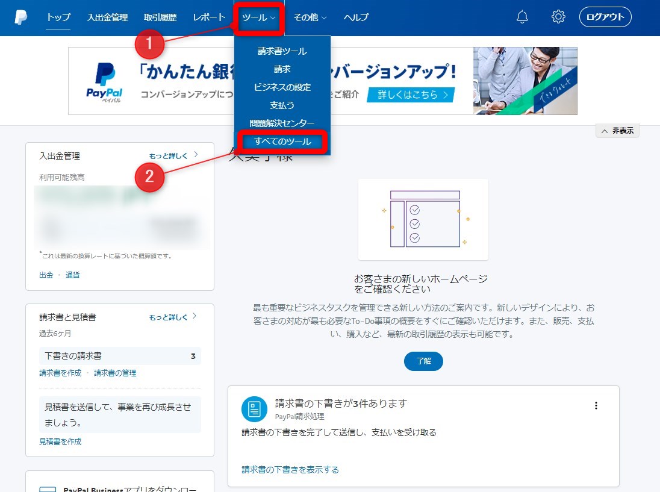Open 請求書の下書きを表示する link
Image resolution: width=660 pixels, height=492 pixels.
coord(290,470)
